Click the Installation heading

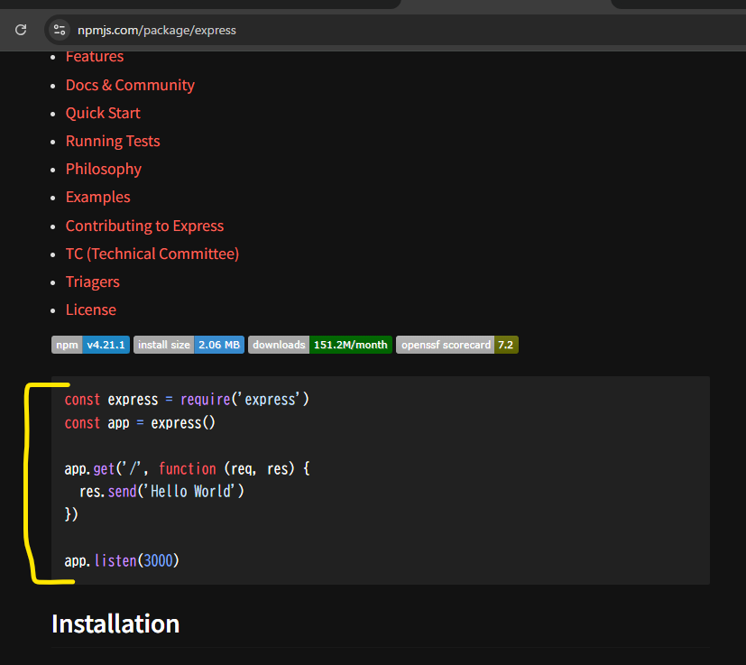click(115, 624)
